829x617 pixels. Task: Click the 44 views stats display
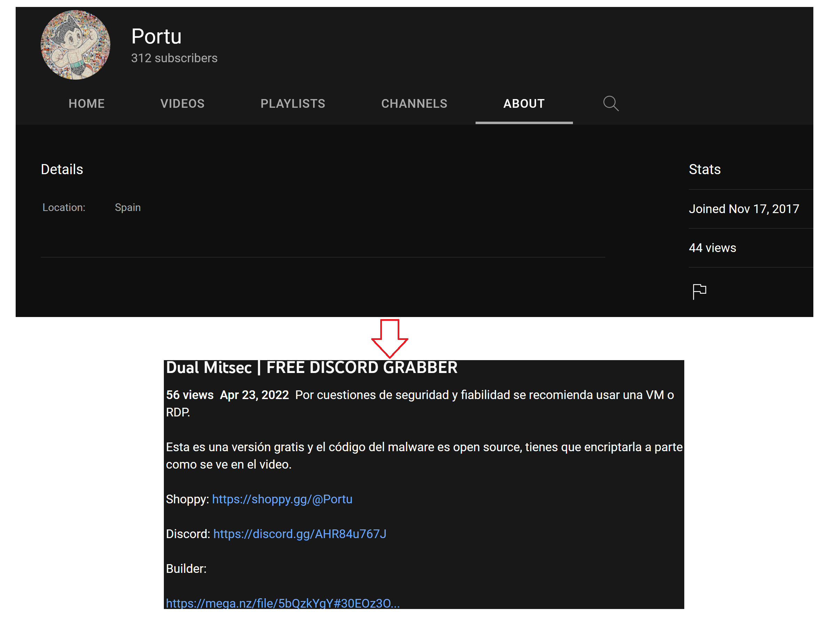click(x=712, y=247)
